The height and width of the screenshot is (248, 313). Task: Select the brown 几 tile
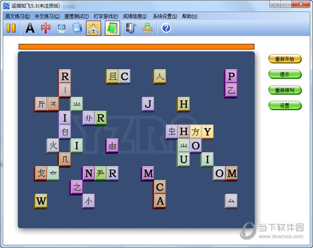click(65, 160)
